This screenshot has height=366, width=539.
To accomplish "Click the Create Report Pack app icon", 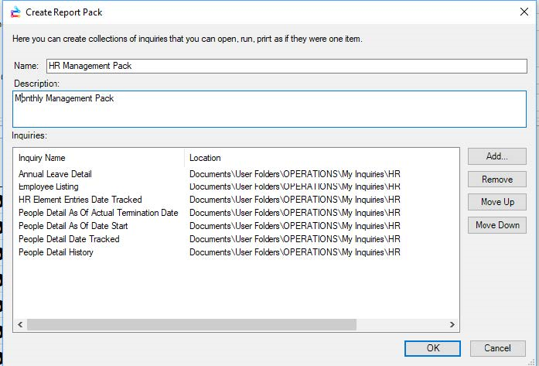I will point(15,12).
